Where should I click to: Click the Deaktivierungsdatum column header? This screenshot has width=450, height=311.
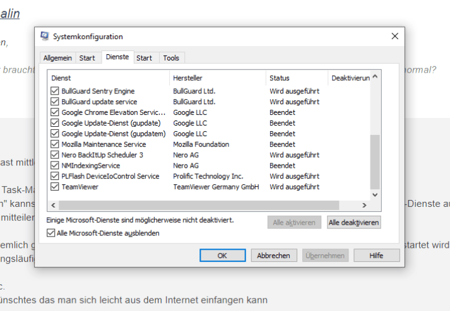pos(349,78)
